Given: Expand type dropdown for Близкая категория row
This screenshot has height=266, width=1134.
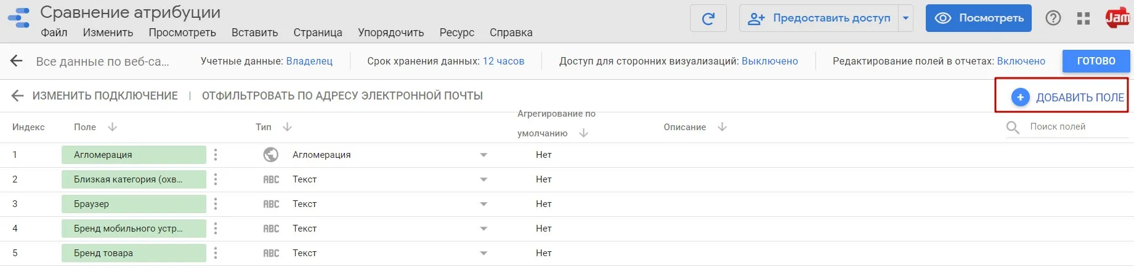Looking at the screenshot, I should click(484, 179).
